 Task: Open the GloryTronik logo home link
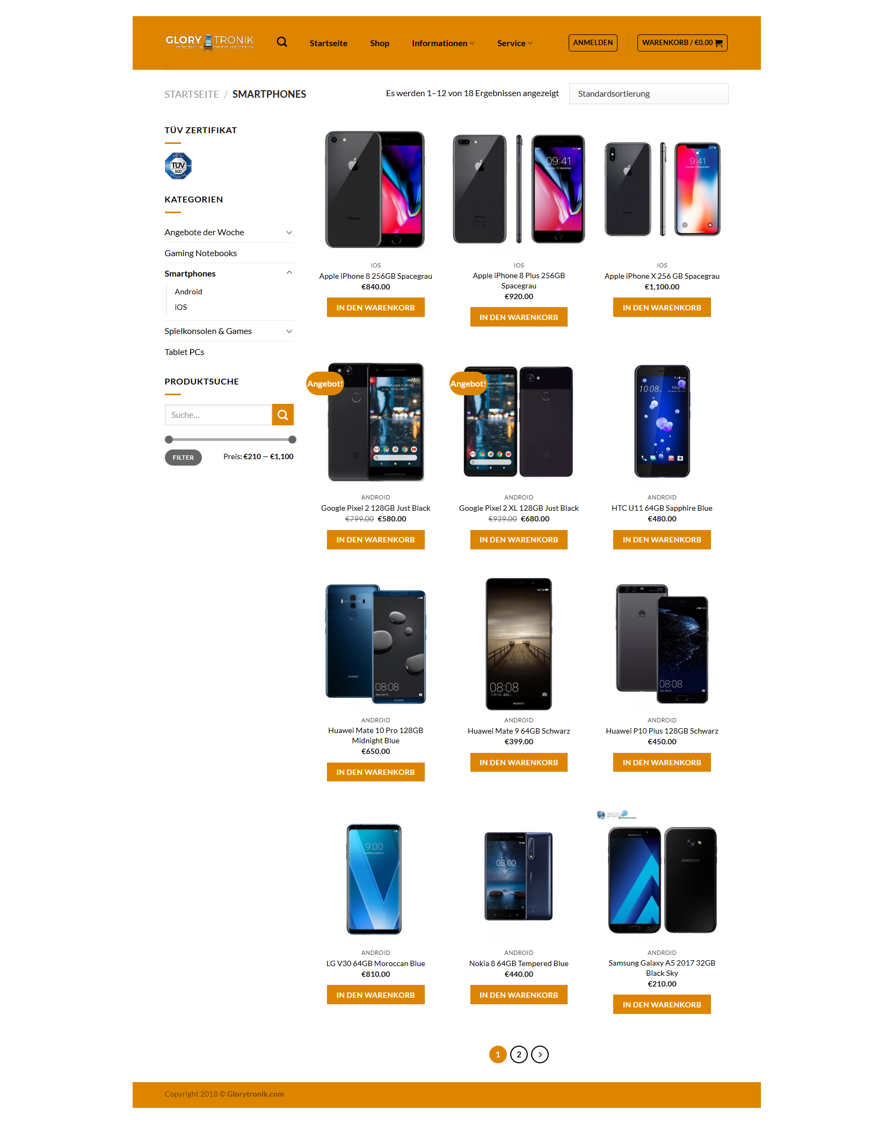(209, 42)
